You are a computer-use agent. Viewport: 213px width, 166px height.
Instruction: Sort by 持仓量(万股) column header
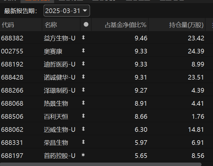(186, 25)
